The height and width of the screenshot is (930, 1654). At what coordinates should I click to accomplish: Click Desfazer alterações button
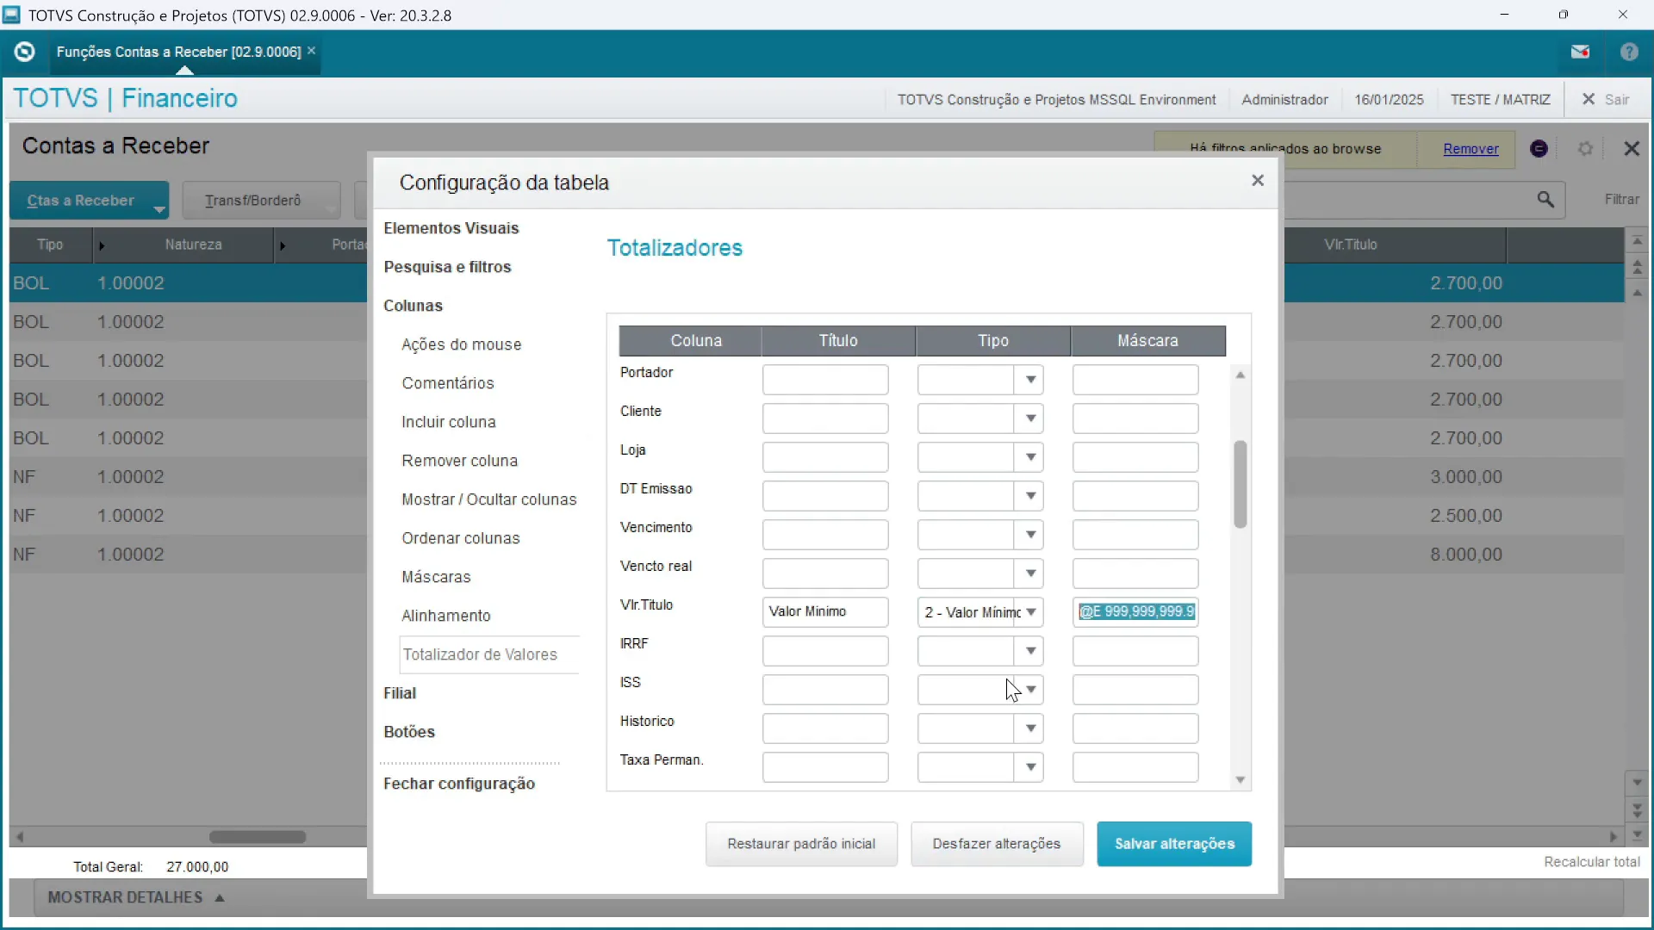(x=997, y=844)
